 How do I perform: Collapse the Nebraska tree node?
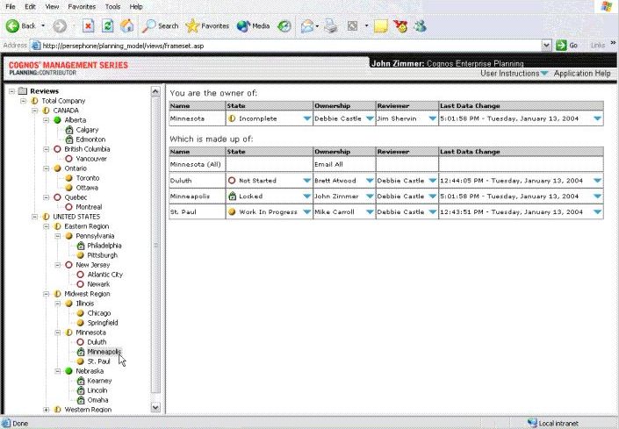coord(58,371)
